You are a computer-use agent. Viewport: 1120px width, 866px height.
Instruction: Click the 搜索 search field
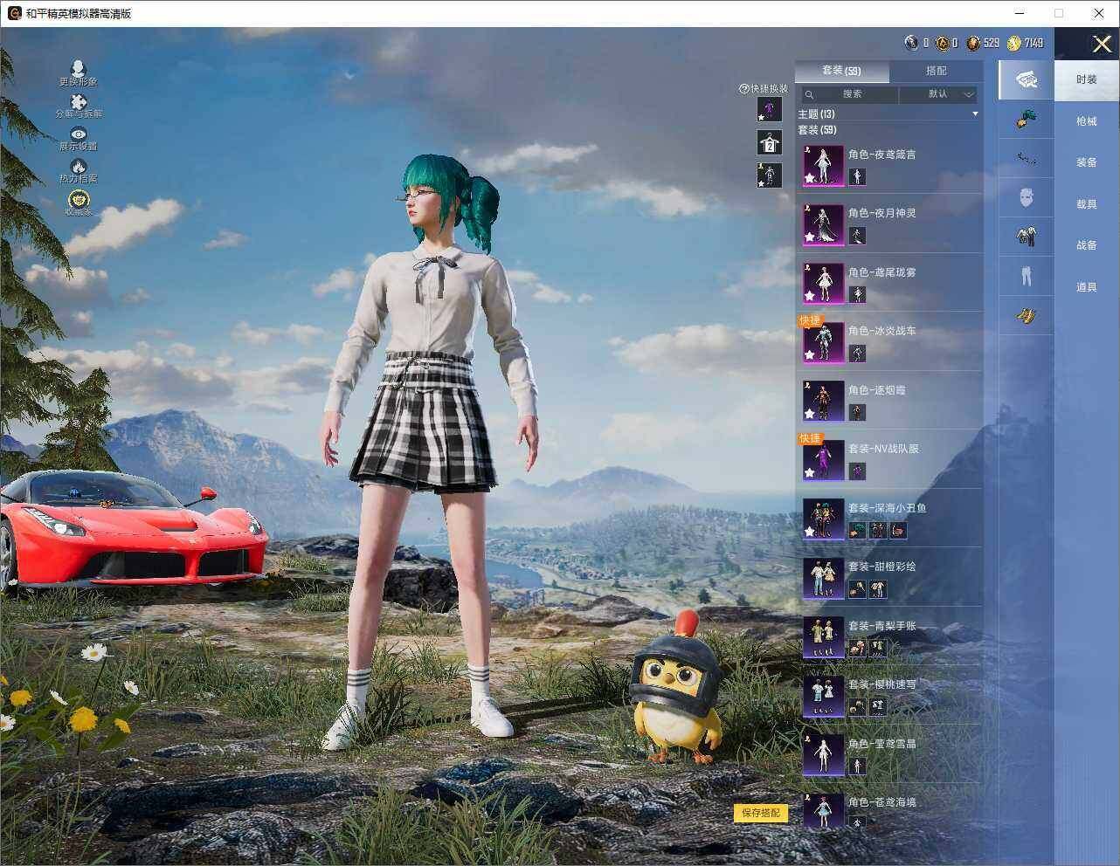(848, 94)
